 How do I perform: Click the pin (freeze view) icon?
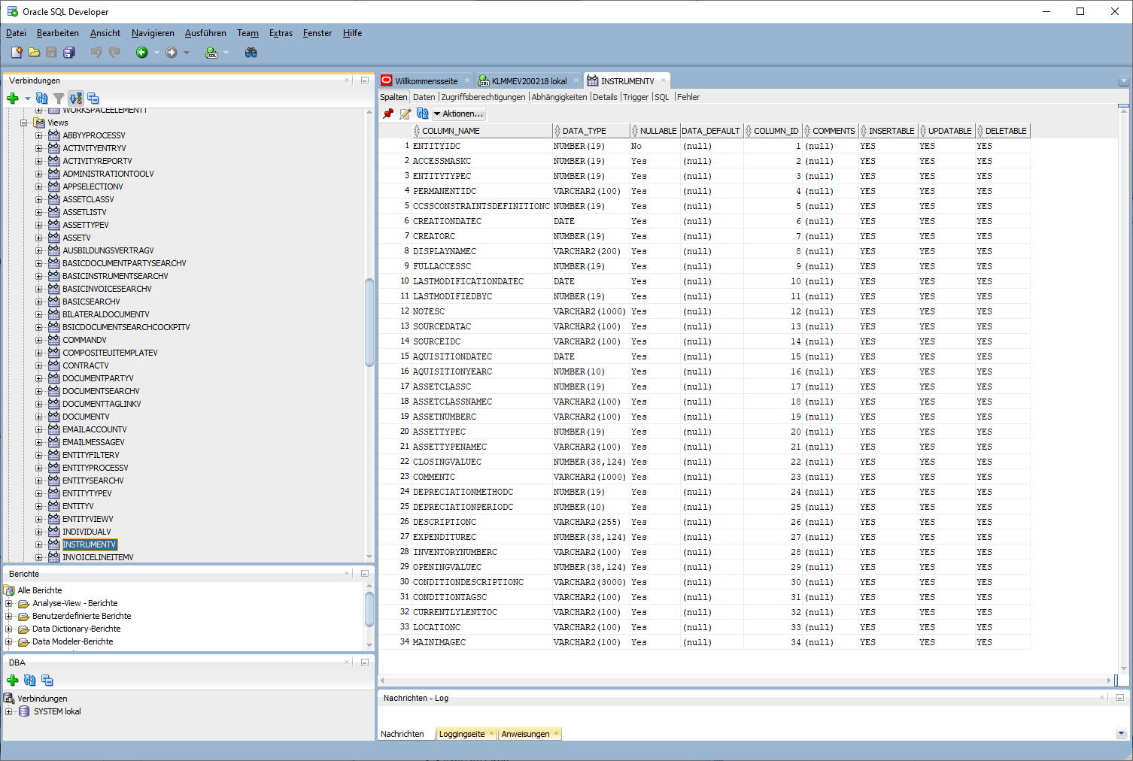pyautogui.click(x=388, y=114)
